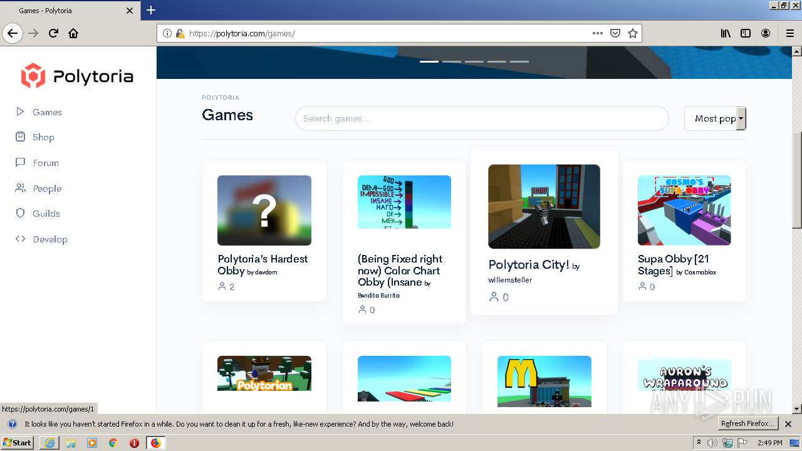Open creator Bendito Burrito's profile link

click(x=378, y=295)
